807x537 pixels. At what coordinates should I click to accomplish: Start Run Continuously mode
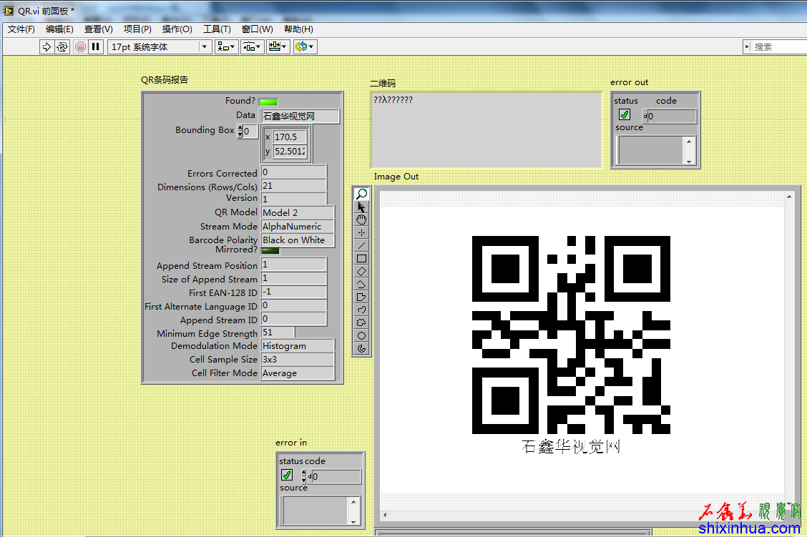pyautogui.click(x=62, y=46)
